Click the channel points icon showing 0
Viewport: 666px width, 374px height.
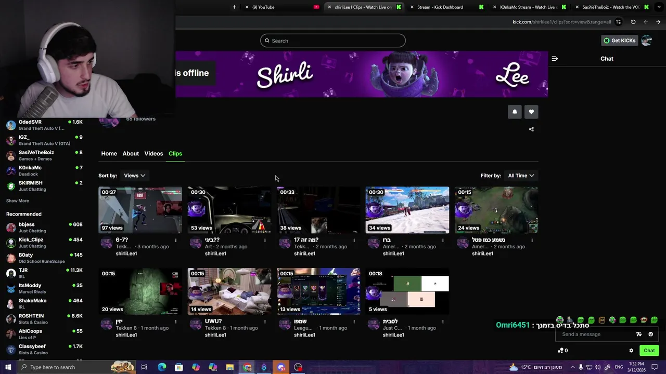[x=562, y=351]
